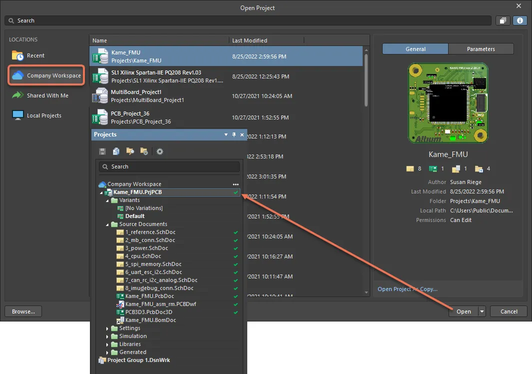Click Open Project As Copy link
Image resolution: width=532 pixels, height=374 pixels.
[x=408, y=289]
